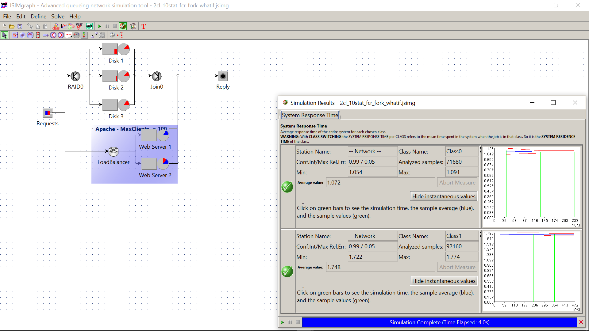Click the System Response Time tab
Screen dimensions: 589x331
(x=310, y=115)
